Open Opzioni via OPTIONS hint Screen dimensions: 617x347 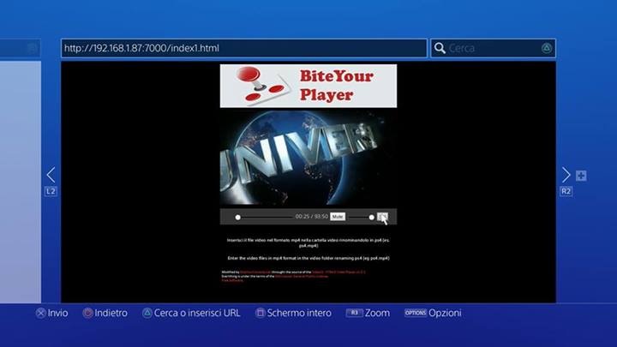[433, 314]
